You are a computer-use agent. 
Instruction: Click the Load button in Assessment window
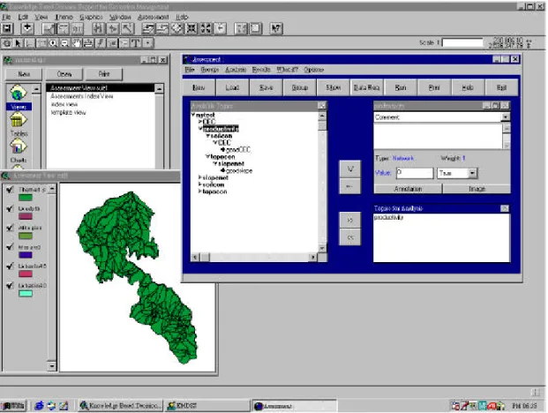tap(232, 87)
